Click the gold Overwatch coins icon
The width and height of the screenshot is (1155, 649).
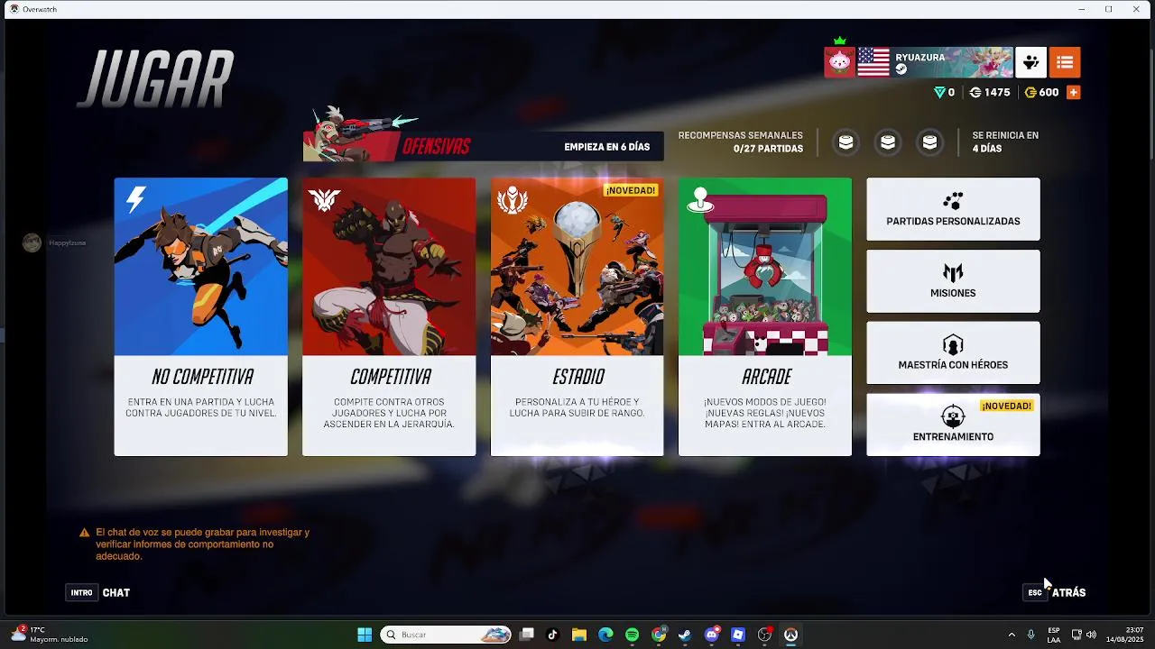(x=1030, y=92)
